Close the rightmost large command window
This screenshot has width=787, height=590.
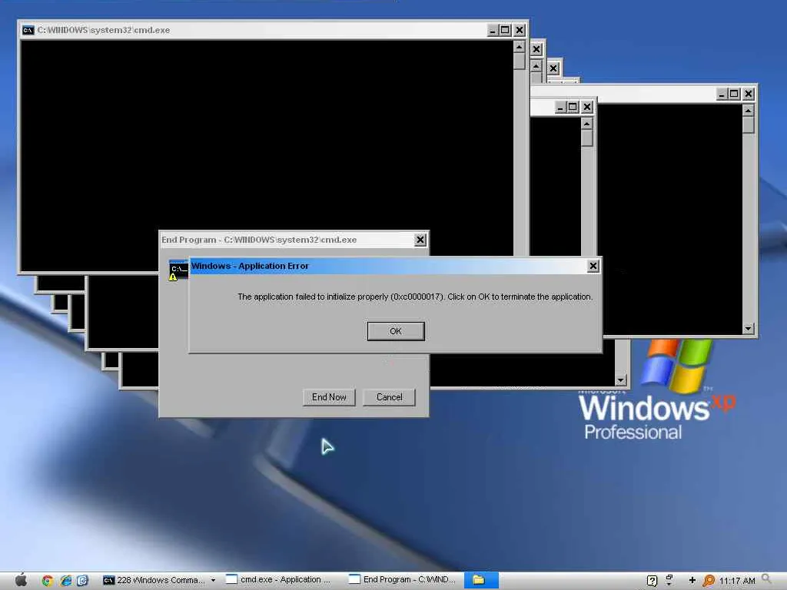(749, 94)
